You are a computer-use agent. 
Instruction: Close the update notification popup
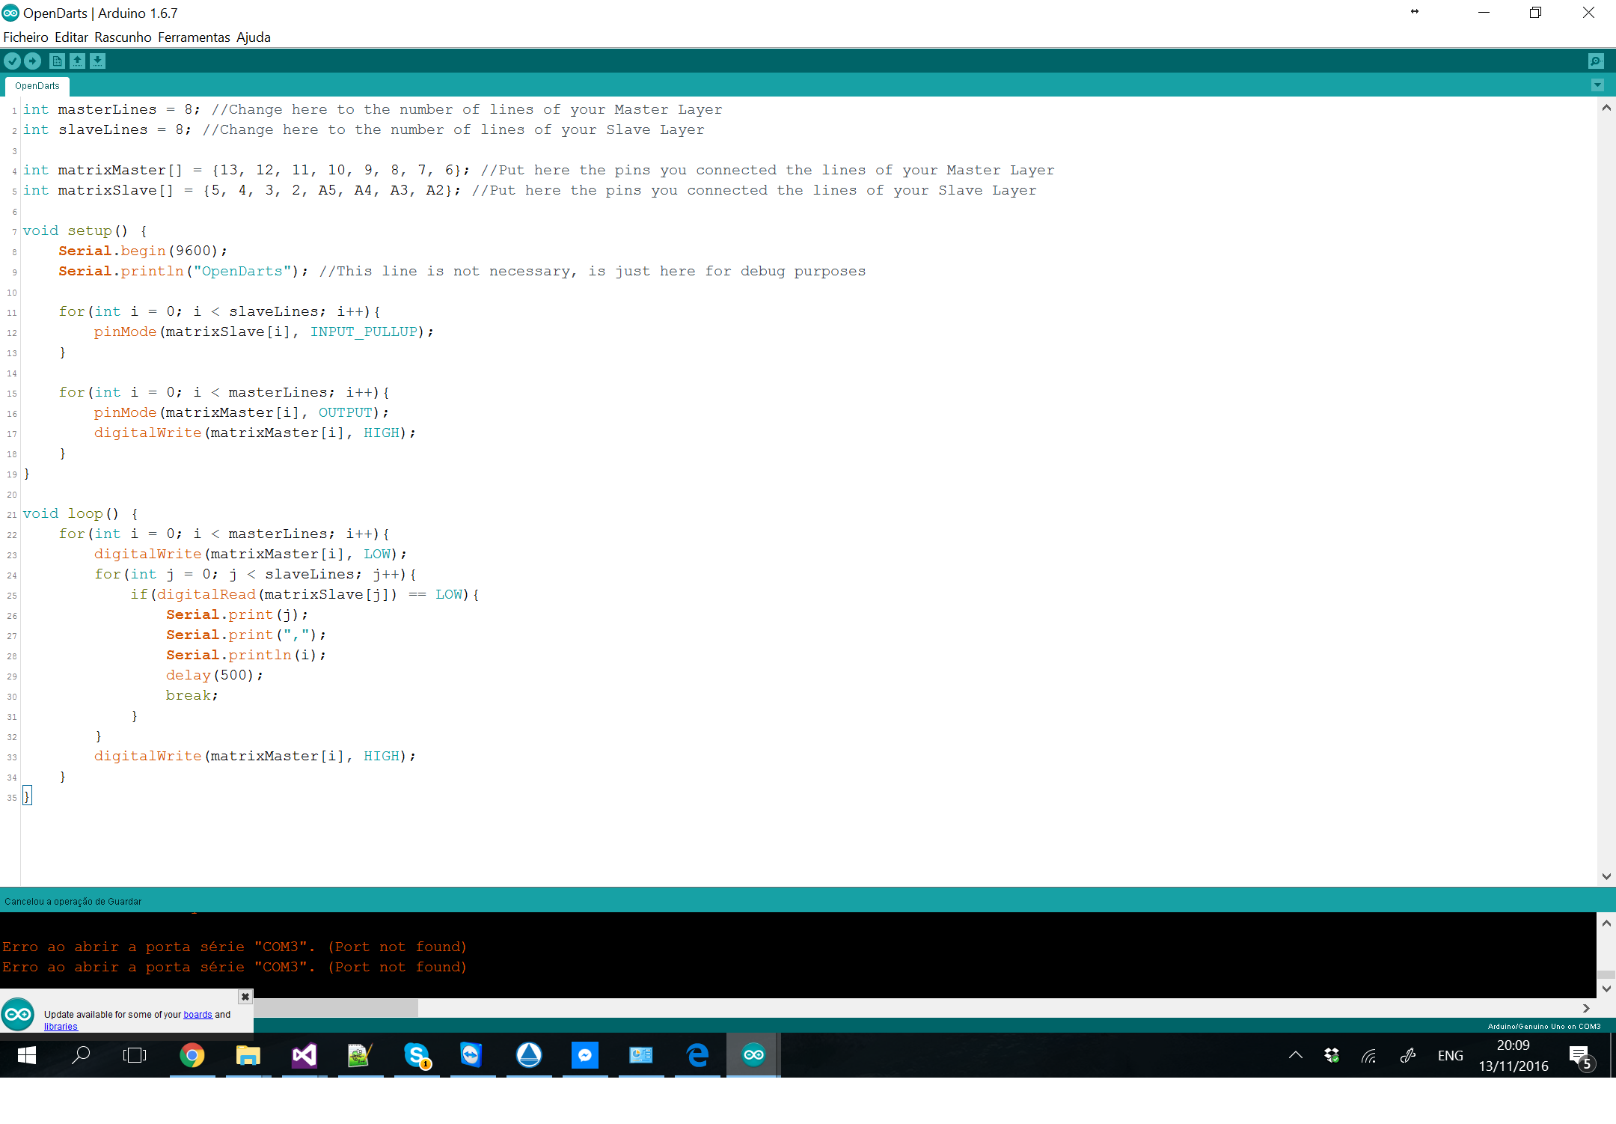[245, 997]
